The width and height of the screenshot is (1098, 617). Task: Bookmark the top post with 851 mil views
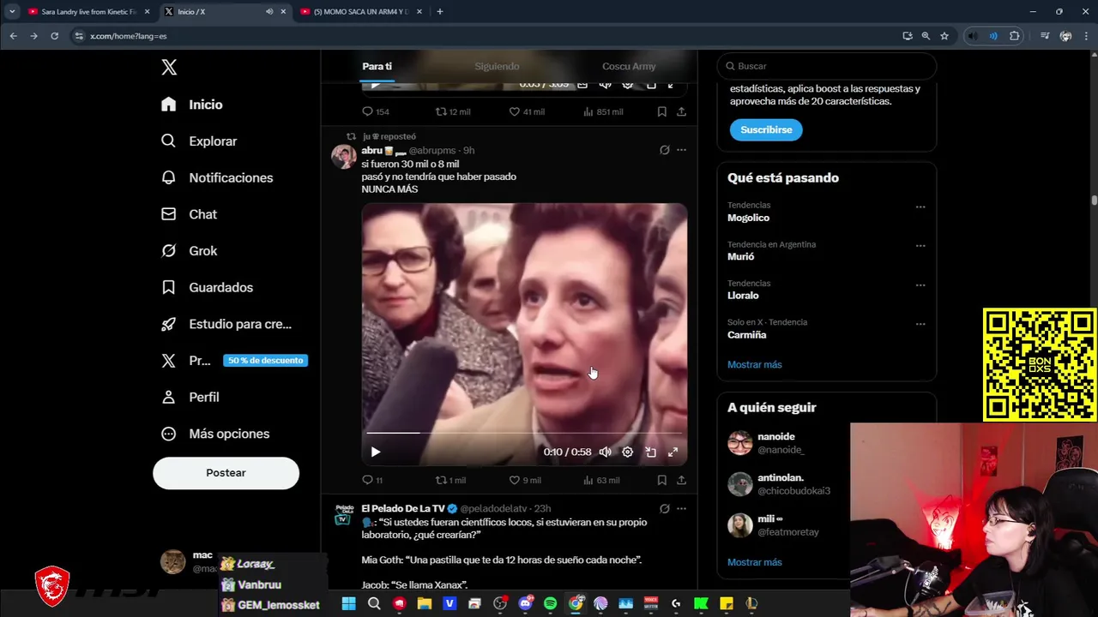tap(661, 111)
